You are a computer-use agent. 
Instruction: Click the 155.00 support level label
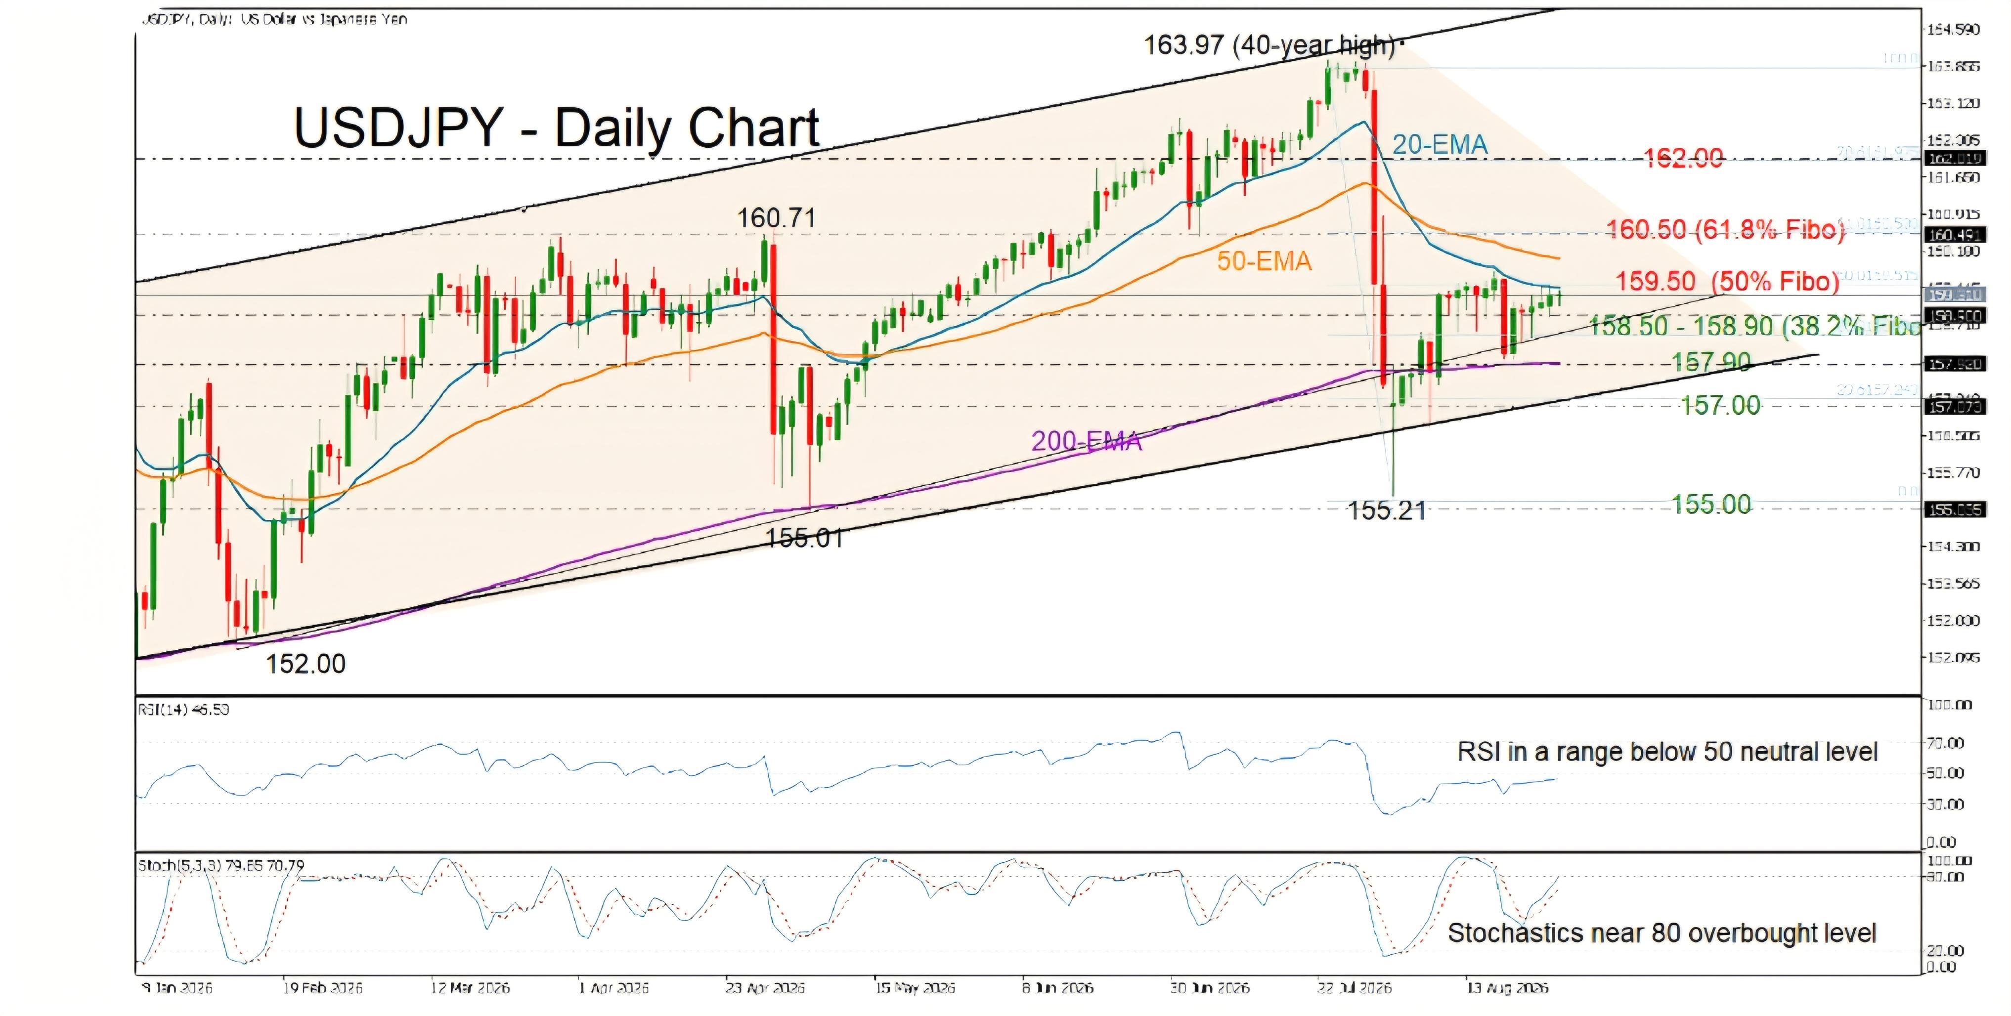[x=1711, y=505]
